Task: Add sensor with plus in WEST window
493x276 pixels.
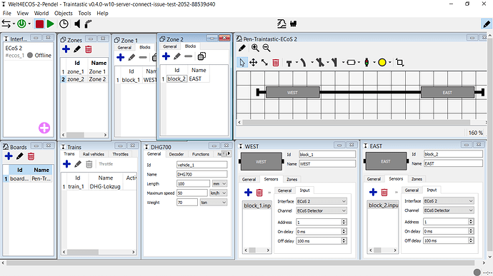Action: 248,192
